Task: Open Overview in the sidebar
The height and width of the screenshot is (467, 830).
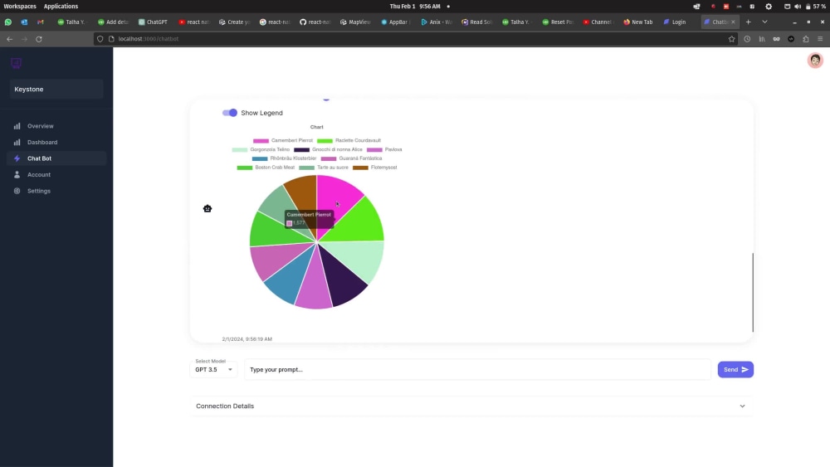Action: click(x=56, y=126)
